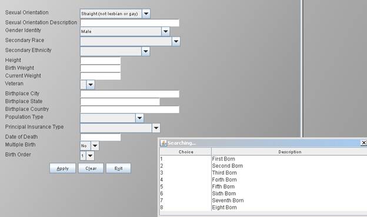Select the Seventh Born row
367x217 pixels.
pos(263,201)
